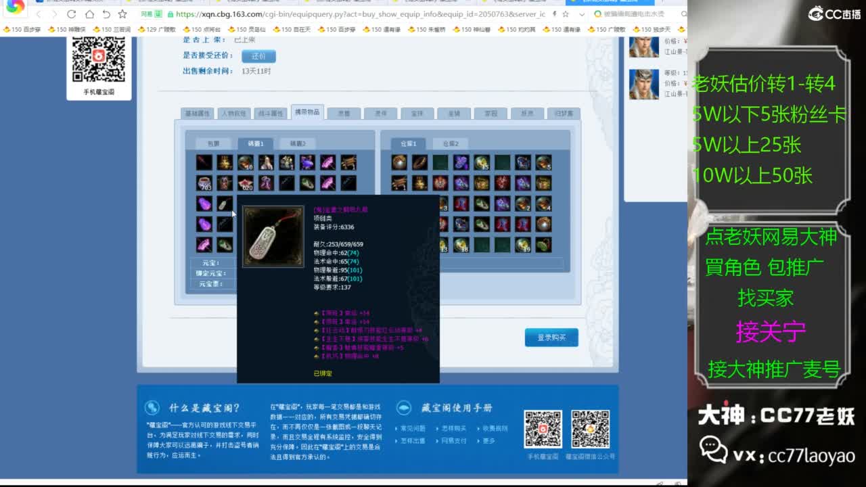Open the 坐骑 tab

pos(454,114)
